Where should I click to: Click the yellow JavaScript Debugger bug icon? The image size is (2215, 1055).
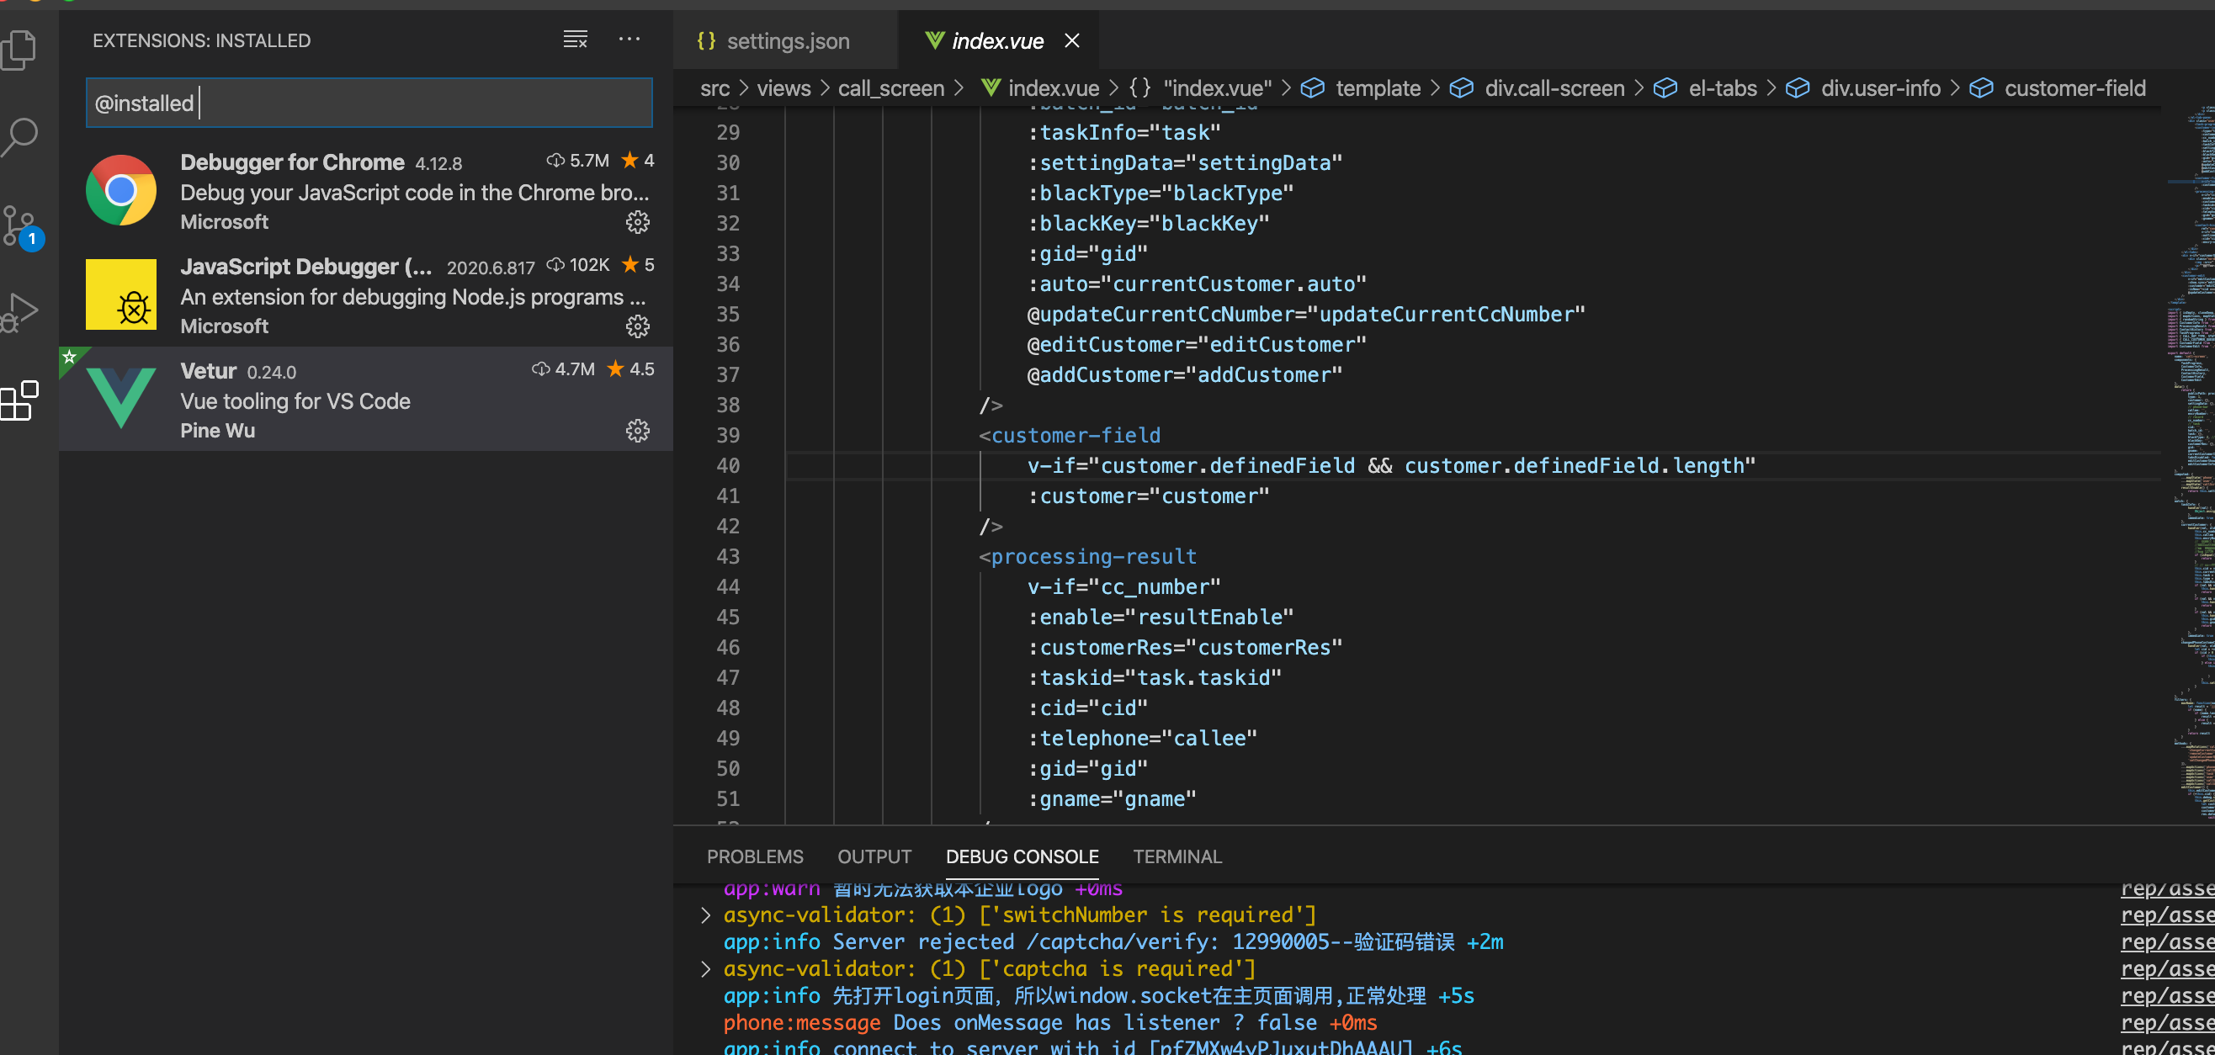pos(120,294)
